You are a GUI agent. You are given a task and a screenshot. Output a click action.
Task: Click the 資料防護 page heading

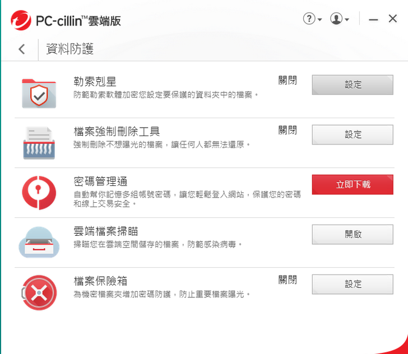69,49
